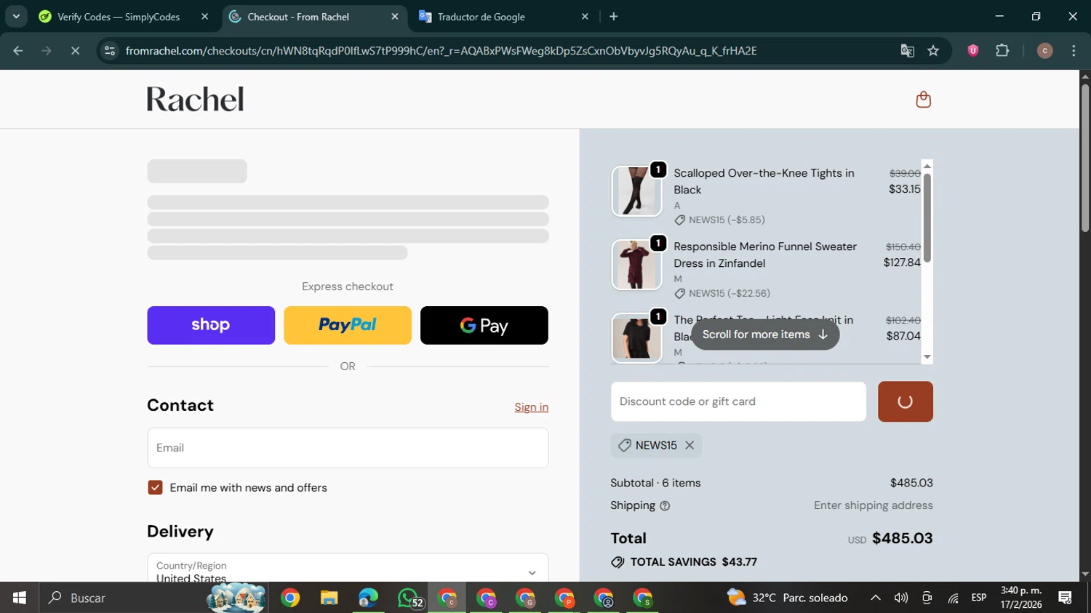Open the shopping bag cart icon
1091x613 pixels.
tap(923, 100)
